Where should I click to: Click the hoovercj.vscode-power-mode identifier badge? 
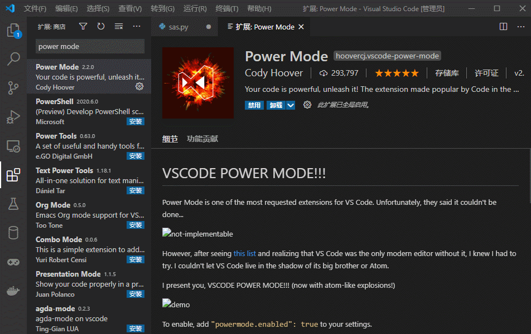pyautogui.click(x=387, y=56)
